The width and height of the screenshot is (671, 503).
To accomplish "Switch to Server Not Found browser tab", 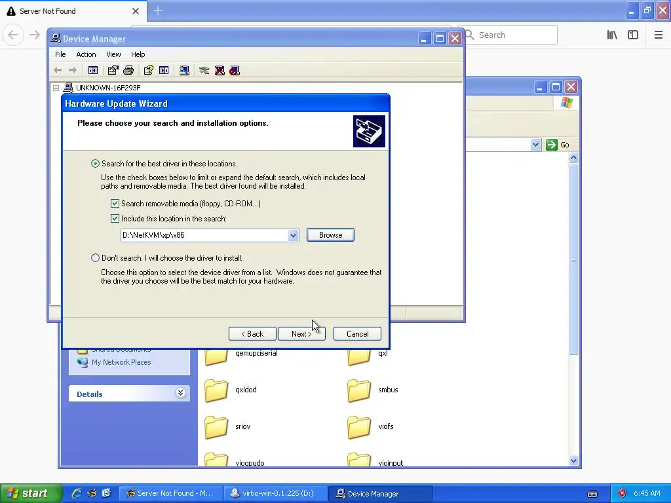I will [x=73, y=11].
